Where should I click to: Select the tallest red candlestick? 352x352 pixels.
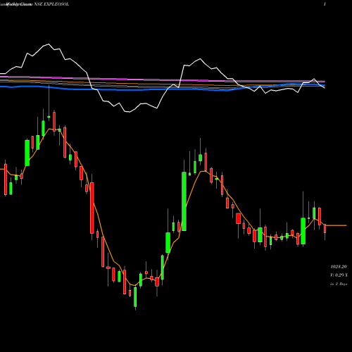(92, 208)
